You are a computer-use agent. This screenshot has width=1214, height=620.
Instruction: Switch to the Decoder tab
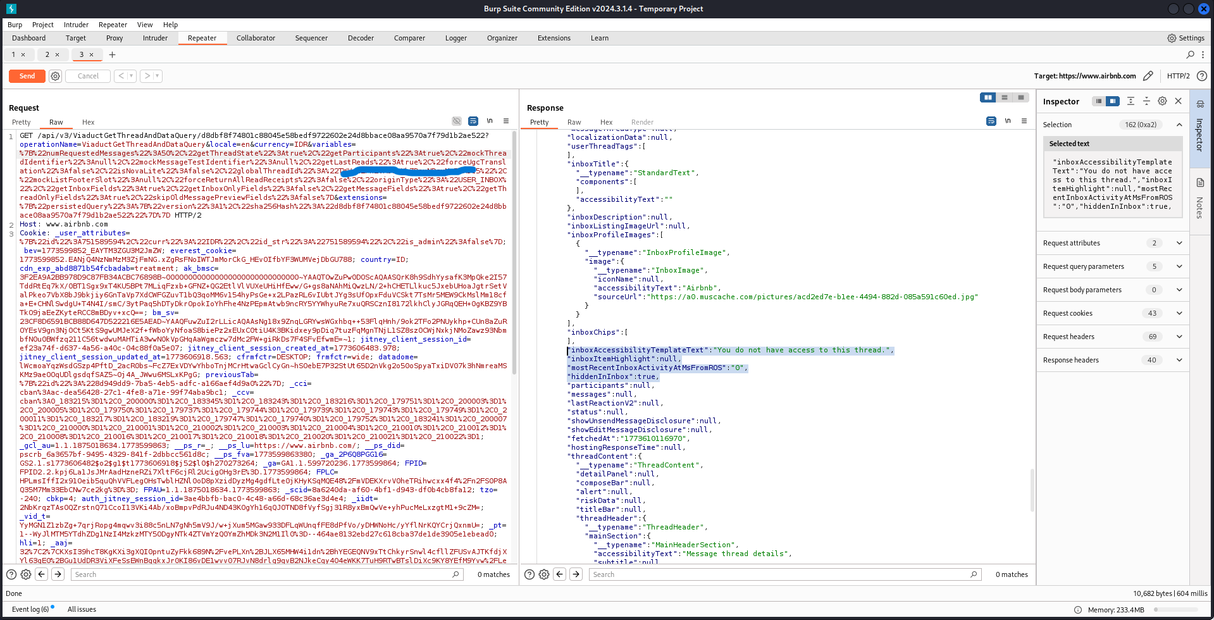[361, 38]
